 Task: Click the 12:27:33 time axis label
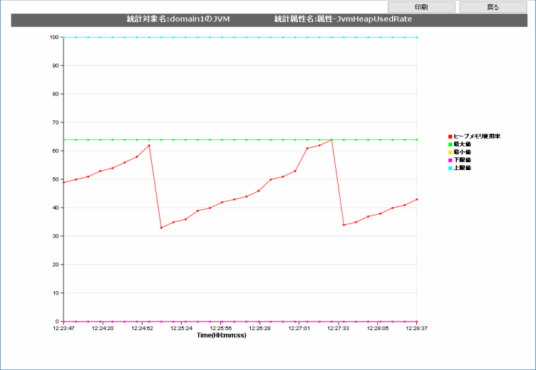(338, 329)
